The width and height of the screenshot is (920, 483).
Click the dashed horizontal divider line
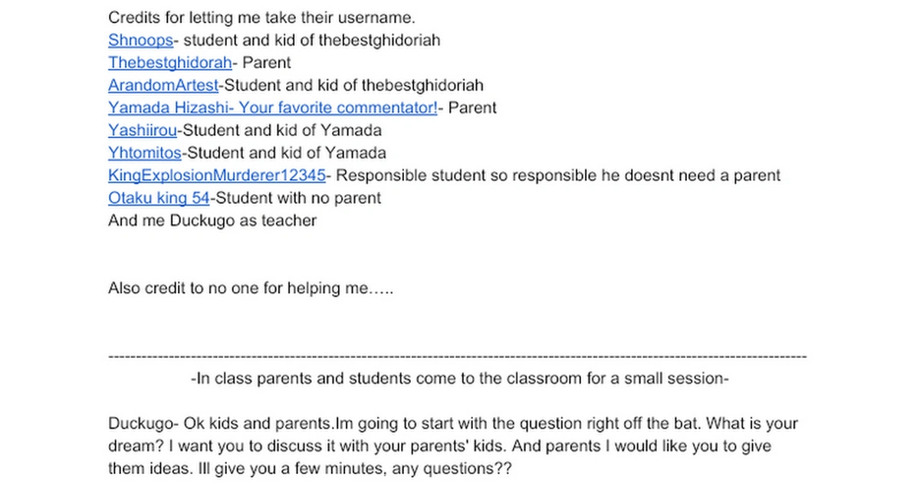click(458, 356)
